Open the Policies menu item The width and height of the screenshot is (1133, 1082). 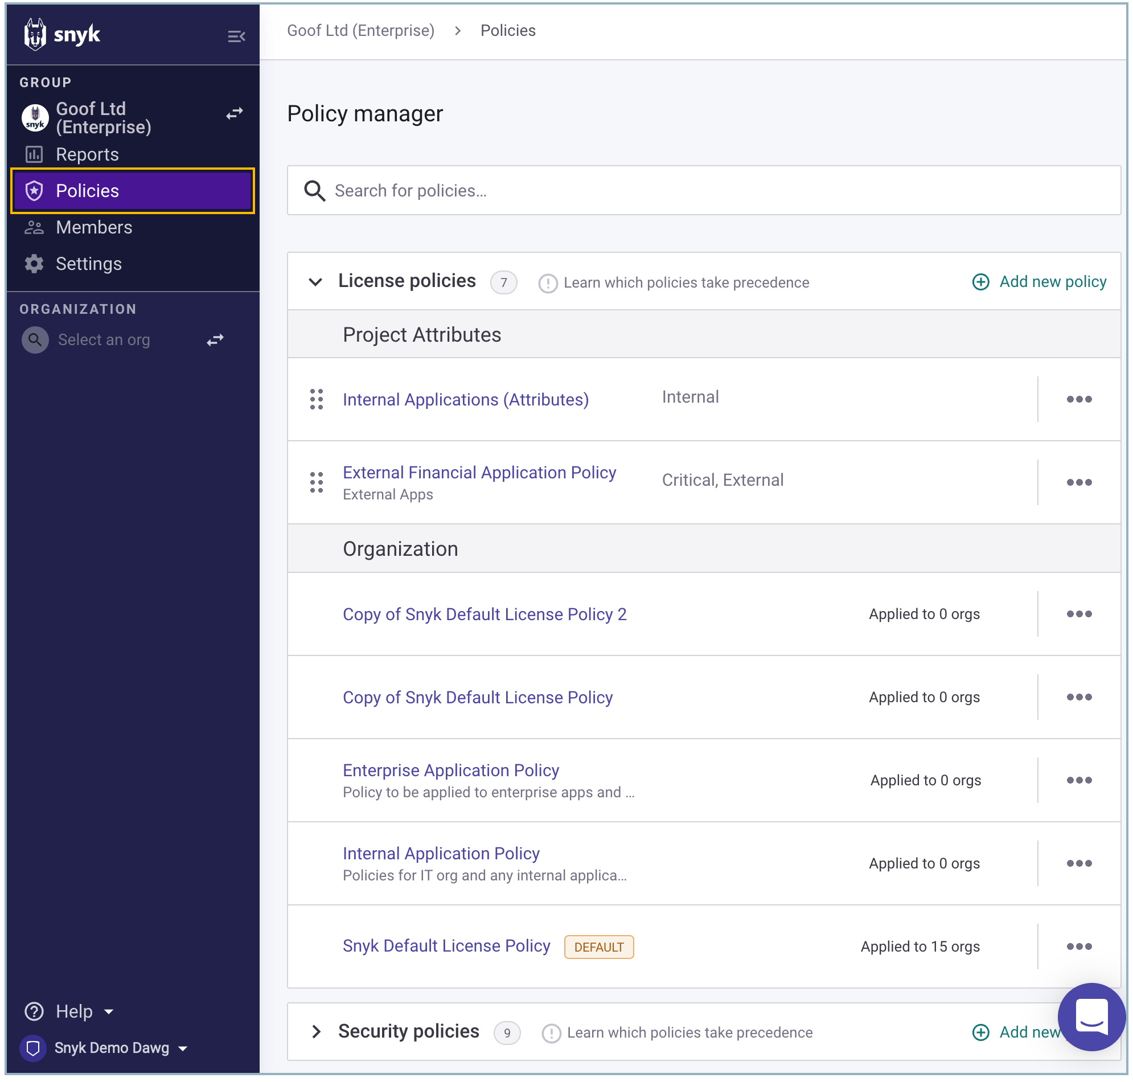pos(133,191)
